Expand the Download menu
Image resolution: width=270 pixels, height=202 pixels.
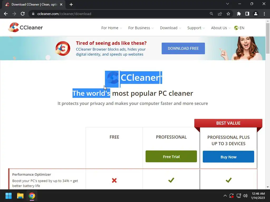coord(171,28)
